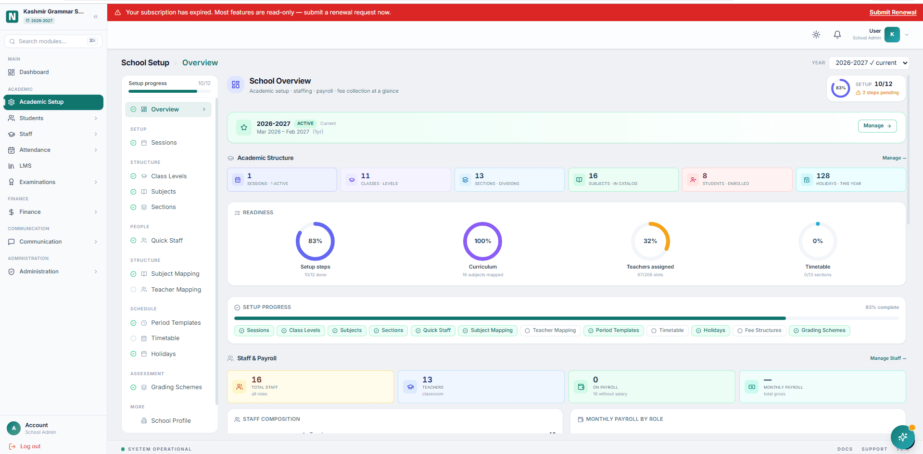Click the School Overview header grid icon
Screen dimensions: 923x454
point(236,85)
